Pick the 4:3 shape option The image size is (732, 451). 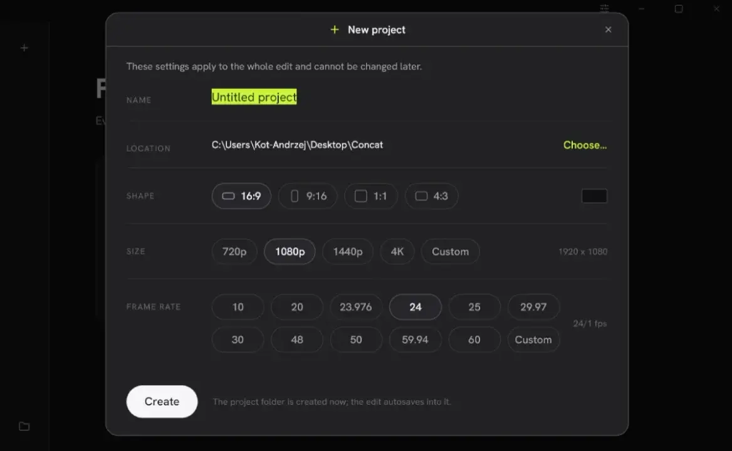431,196
